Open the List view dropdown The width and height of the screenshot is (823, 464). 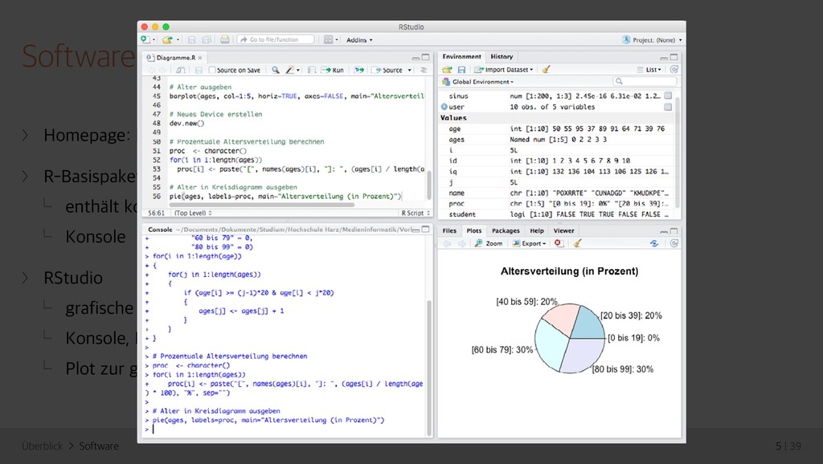point(649,69)
